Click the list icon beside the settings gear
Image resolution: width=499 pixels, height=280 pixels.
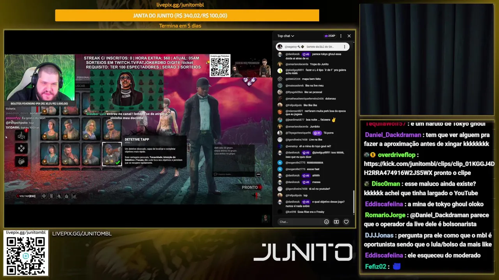click(51, 196)
